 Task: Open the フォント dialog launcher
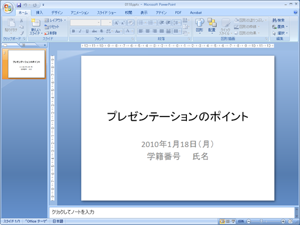[x=132, y=39]
